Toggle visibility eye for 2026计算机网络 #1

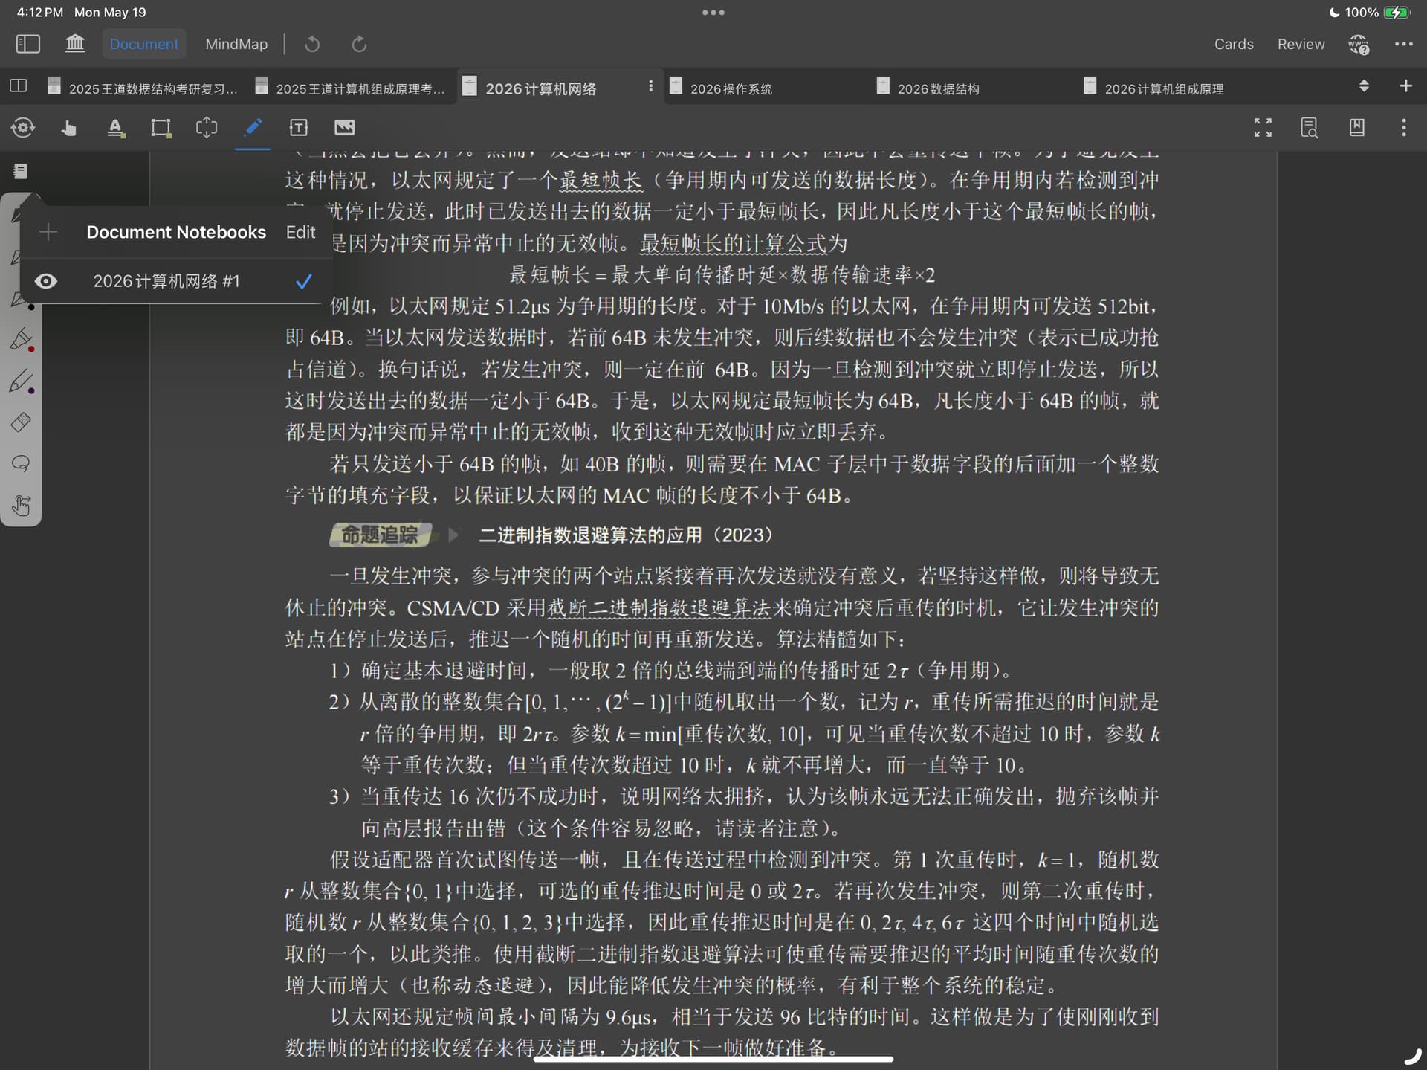[46, 281]
